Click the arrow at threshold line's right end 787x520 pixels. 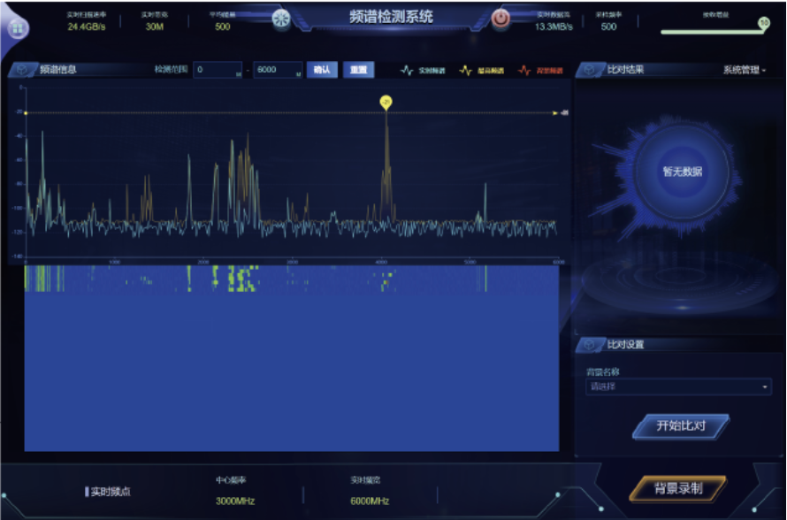click(556, 113)
